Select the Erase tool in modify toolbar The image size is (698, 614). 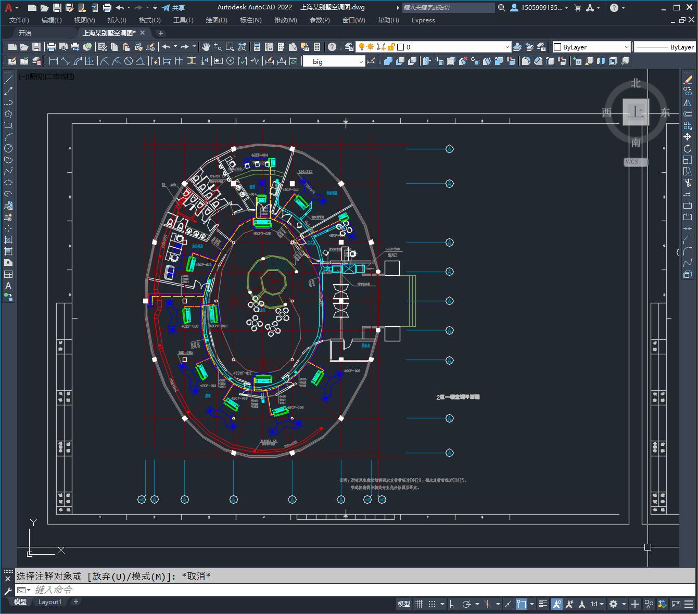point(688,80)
